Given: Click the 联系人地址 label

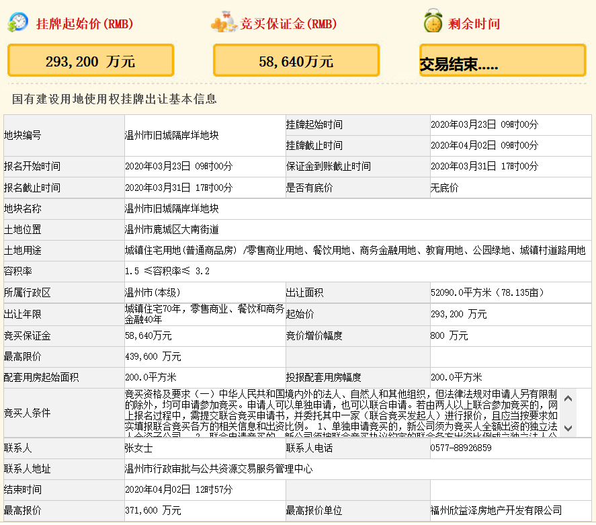Looking at the screenshot, I should tap(28, 469).
